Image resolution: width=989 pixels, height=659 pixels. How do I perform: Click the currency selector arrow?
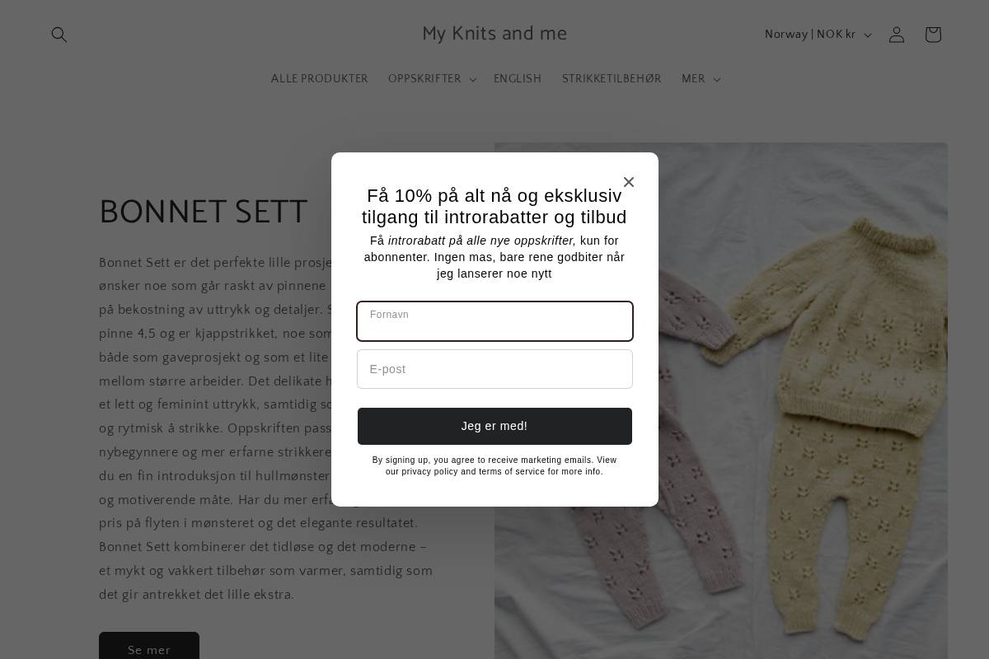pyautogui.click(x=868, y=35)
